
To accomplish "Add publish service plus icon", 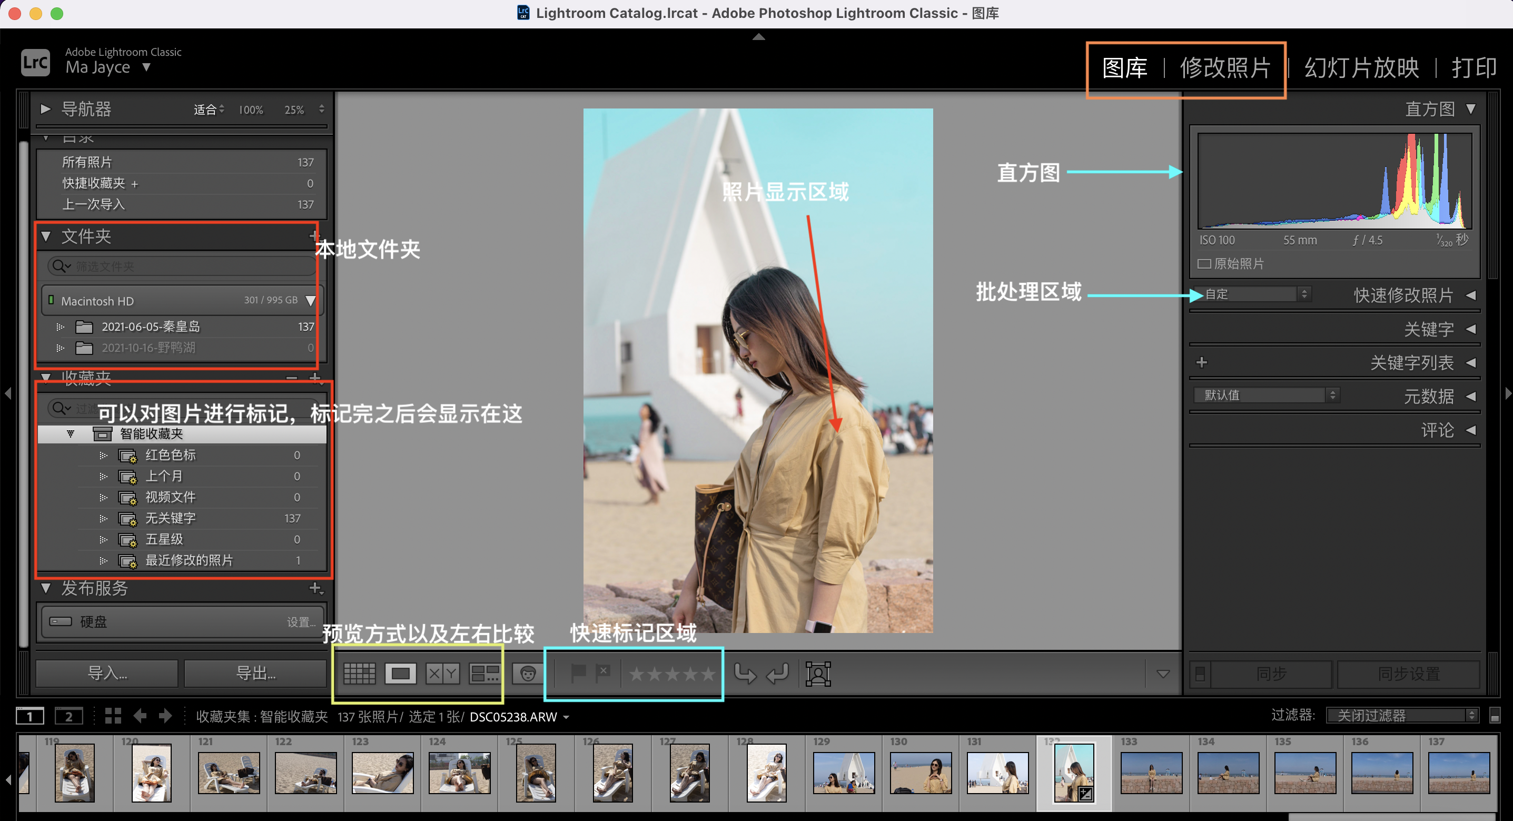I will point(316,588).
